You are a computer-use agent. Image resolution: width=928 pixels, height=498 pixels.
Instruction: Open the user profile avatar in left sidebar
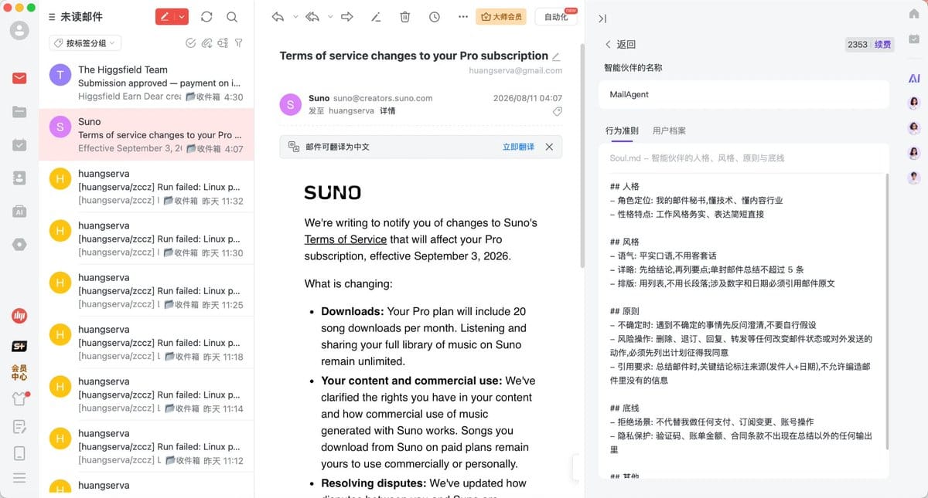click(19, 31)
